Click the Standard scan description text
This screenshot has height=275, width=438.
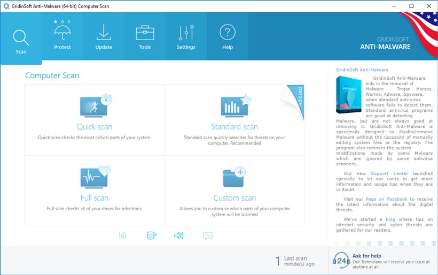coord(234,140)
